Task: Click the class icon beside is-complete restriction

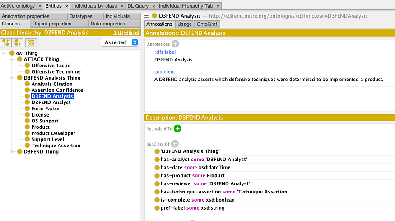Action: pos(157,200)
